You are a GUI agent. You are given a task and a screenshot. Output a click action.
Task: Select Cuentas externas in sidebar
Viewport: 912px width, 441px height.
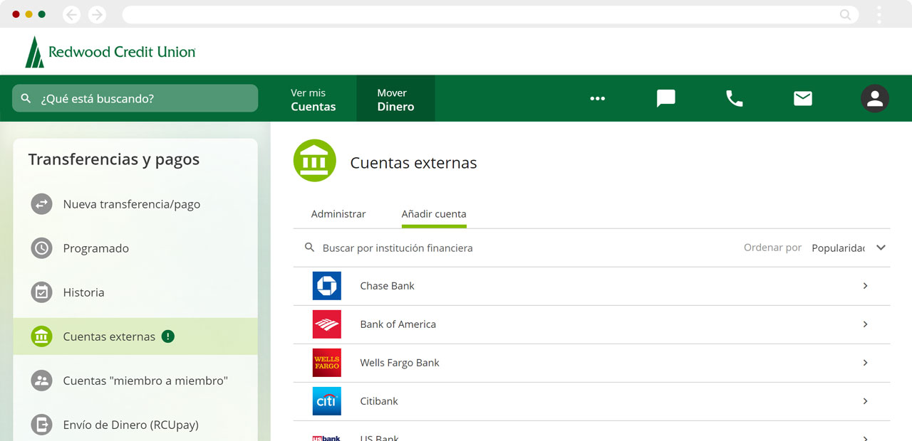point(135,336)
